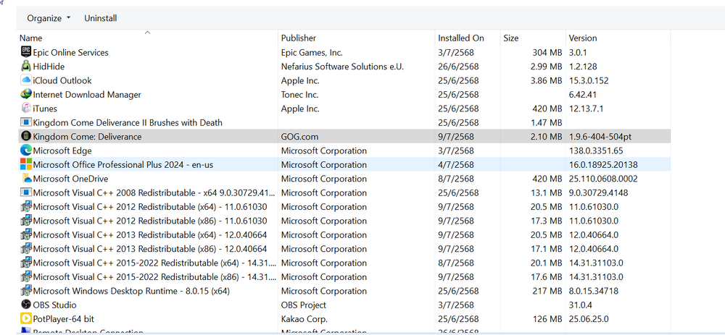Select the iTunes entry name
This screenshot has width=725, height=335.
point(45,109)
